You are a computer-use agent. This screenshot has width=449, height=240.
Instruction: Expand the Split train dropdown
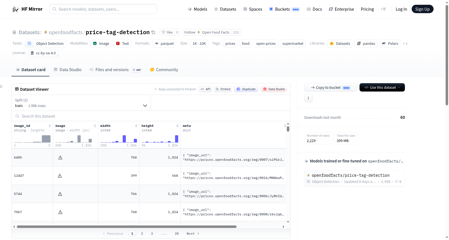coord(81,103)
